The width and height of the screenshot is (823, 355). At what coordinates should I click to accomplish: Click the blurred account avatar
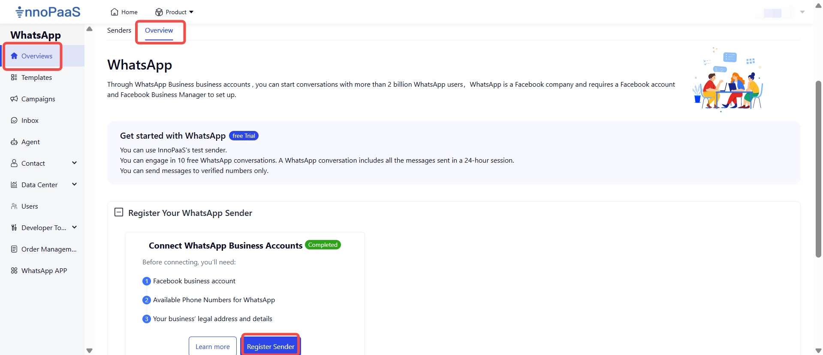pyautogui.click(x=773, y=13)
